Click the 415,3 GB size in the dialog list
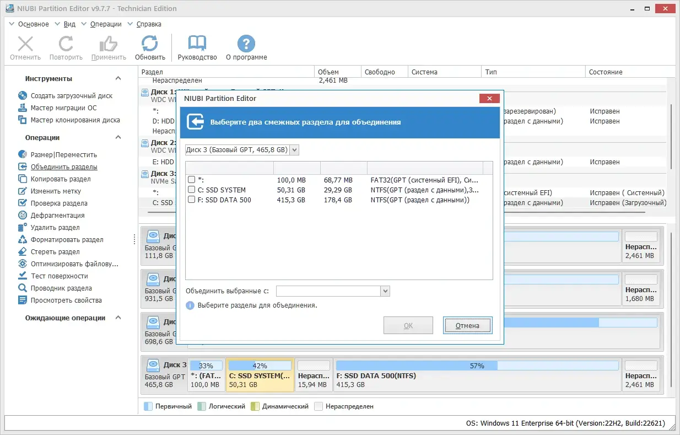 [x=291, y=200]
